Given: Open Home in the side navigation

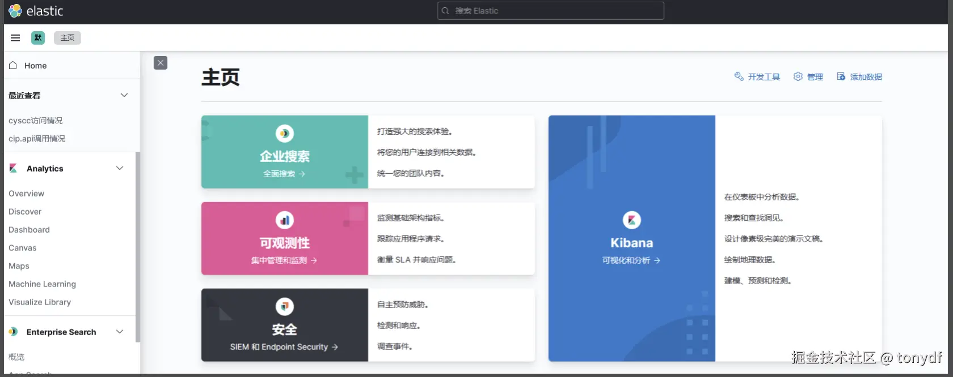Looking at the screenshot, I should pyautogui.click(x=36, y=66).
